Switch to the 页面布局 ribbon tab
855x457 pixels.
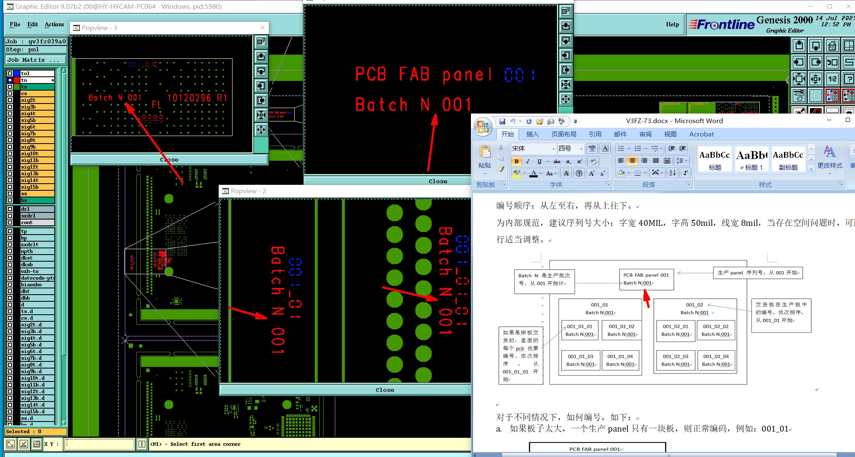coord(564,134)
